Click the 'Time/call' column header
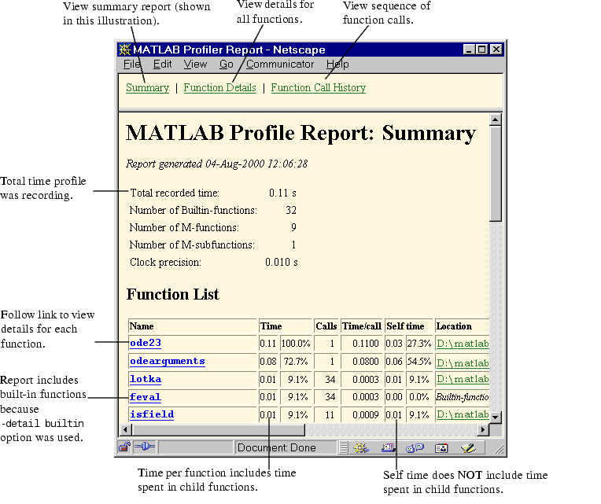 [361, 326]
